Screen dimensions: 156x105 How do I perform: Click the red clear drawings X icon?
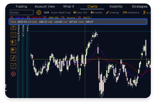point(13,74)
